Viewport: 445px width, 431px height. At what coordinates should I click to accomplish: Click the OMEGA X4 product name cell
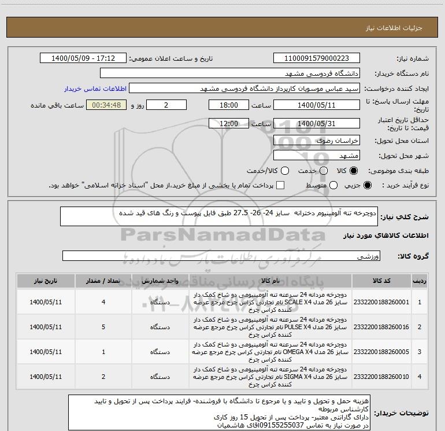(x=270, y=352)
